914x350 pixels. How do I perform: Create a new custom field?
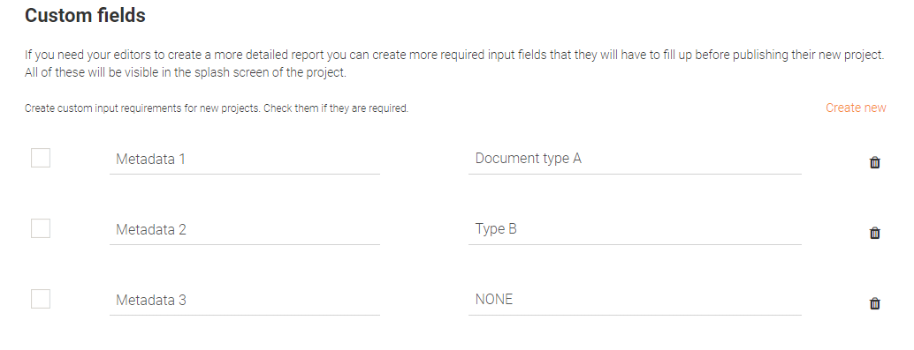pyautogui.click(x=856, y=108)
